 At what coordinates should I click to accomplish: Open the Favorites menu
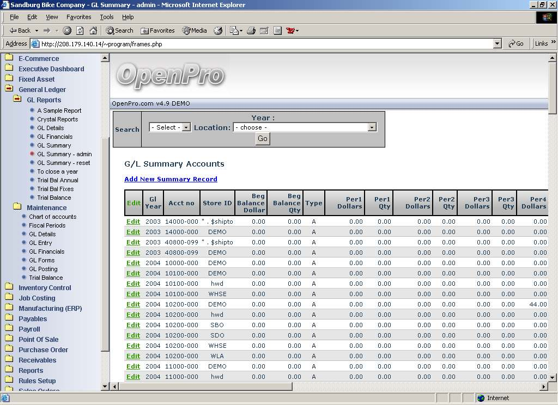(79, 17)
